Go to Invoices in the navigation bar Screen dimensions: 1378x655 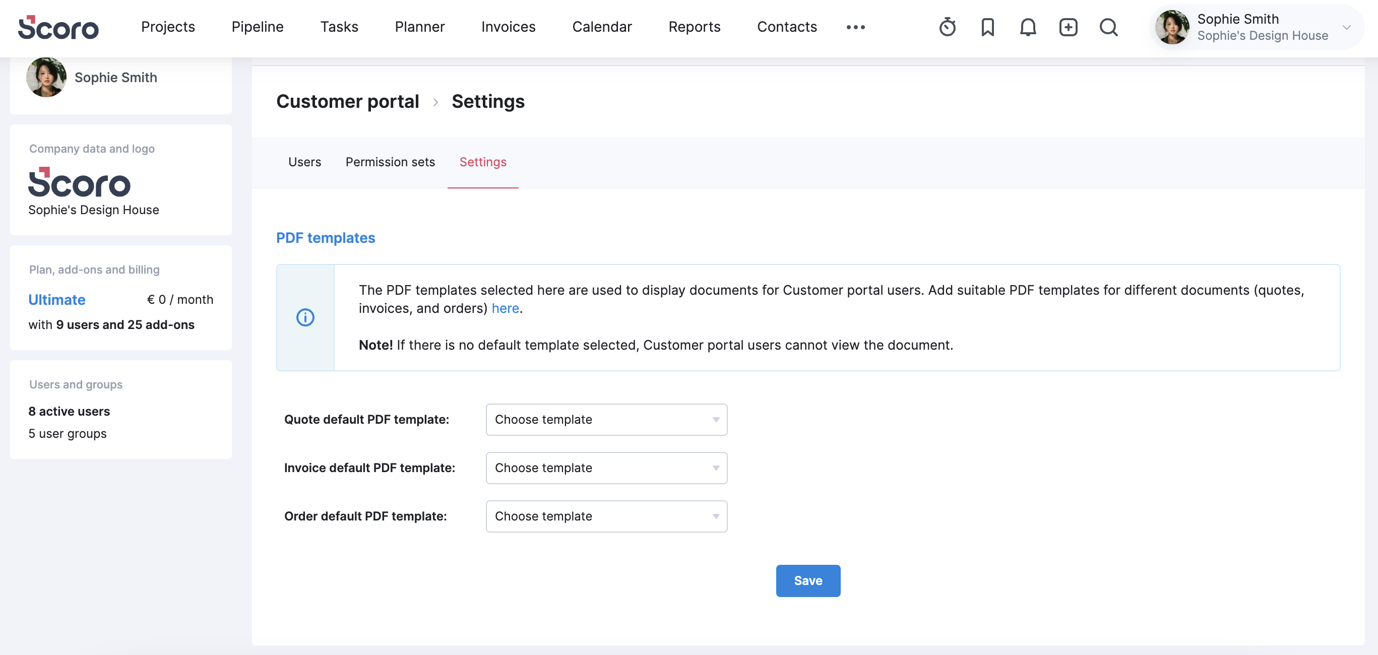508,27
